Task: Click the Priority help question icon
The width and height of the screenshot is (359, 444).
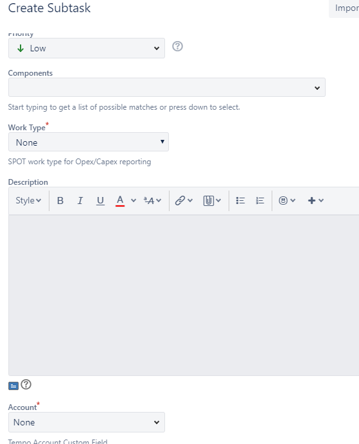Action: coord(178,46)
